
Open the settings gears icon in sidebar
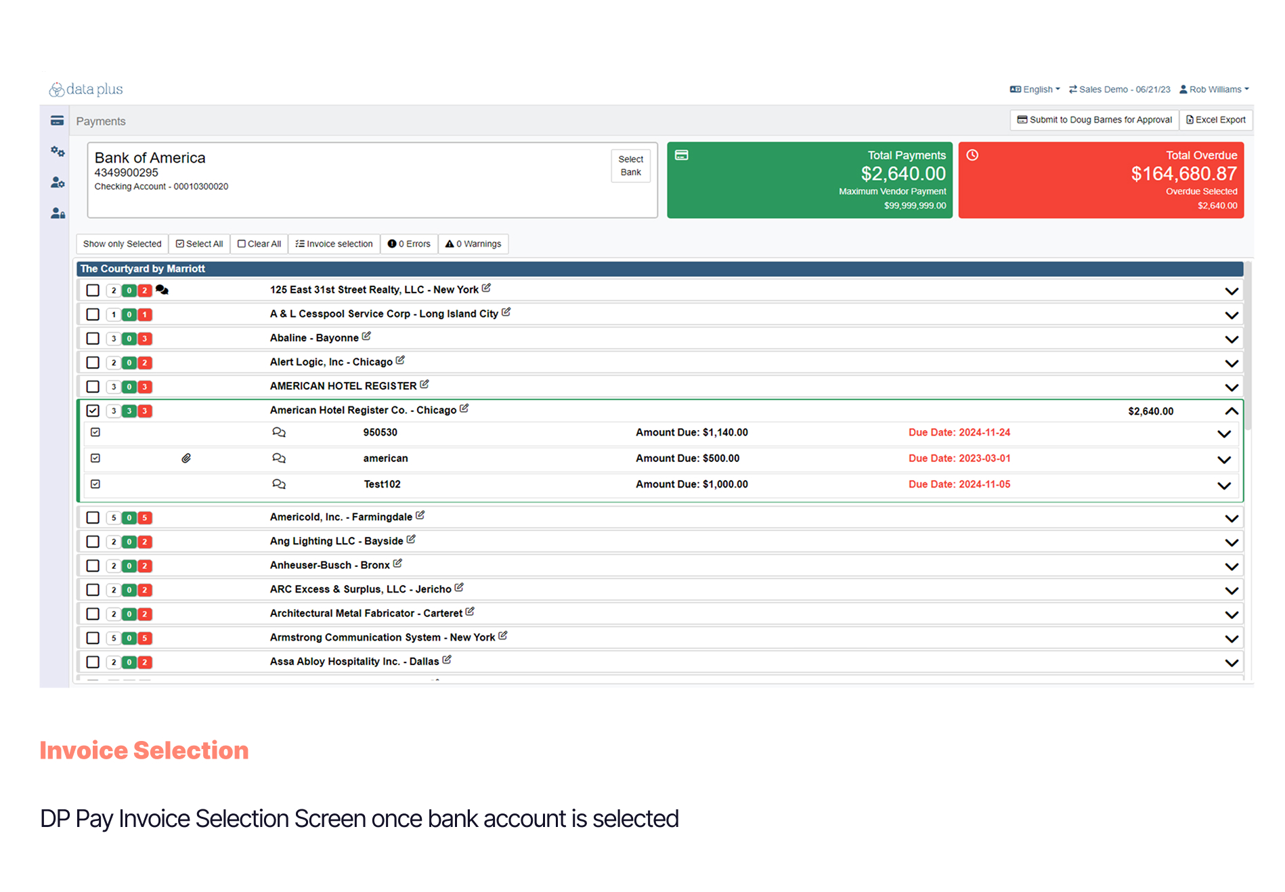(x=58, y=152)
